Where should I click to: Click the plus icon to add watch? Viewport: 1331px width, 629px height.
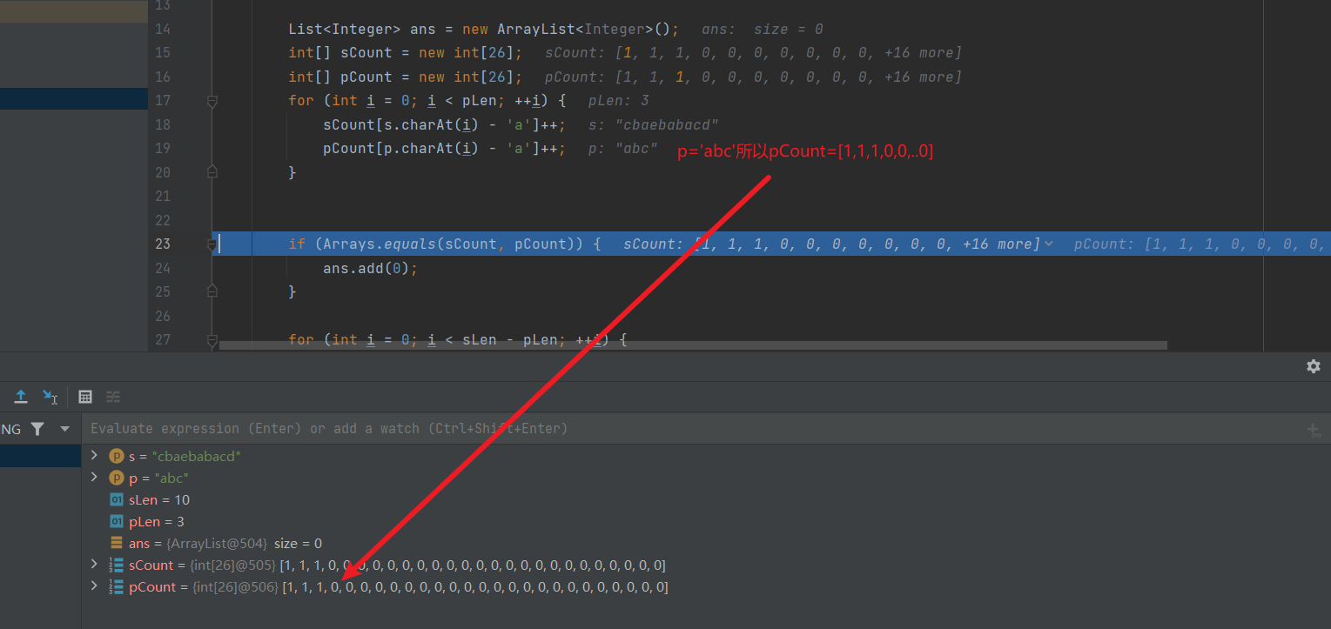point(1314,430)
